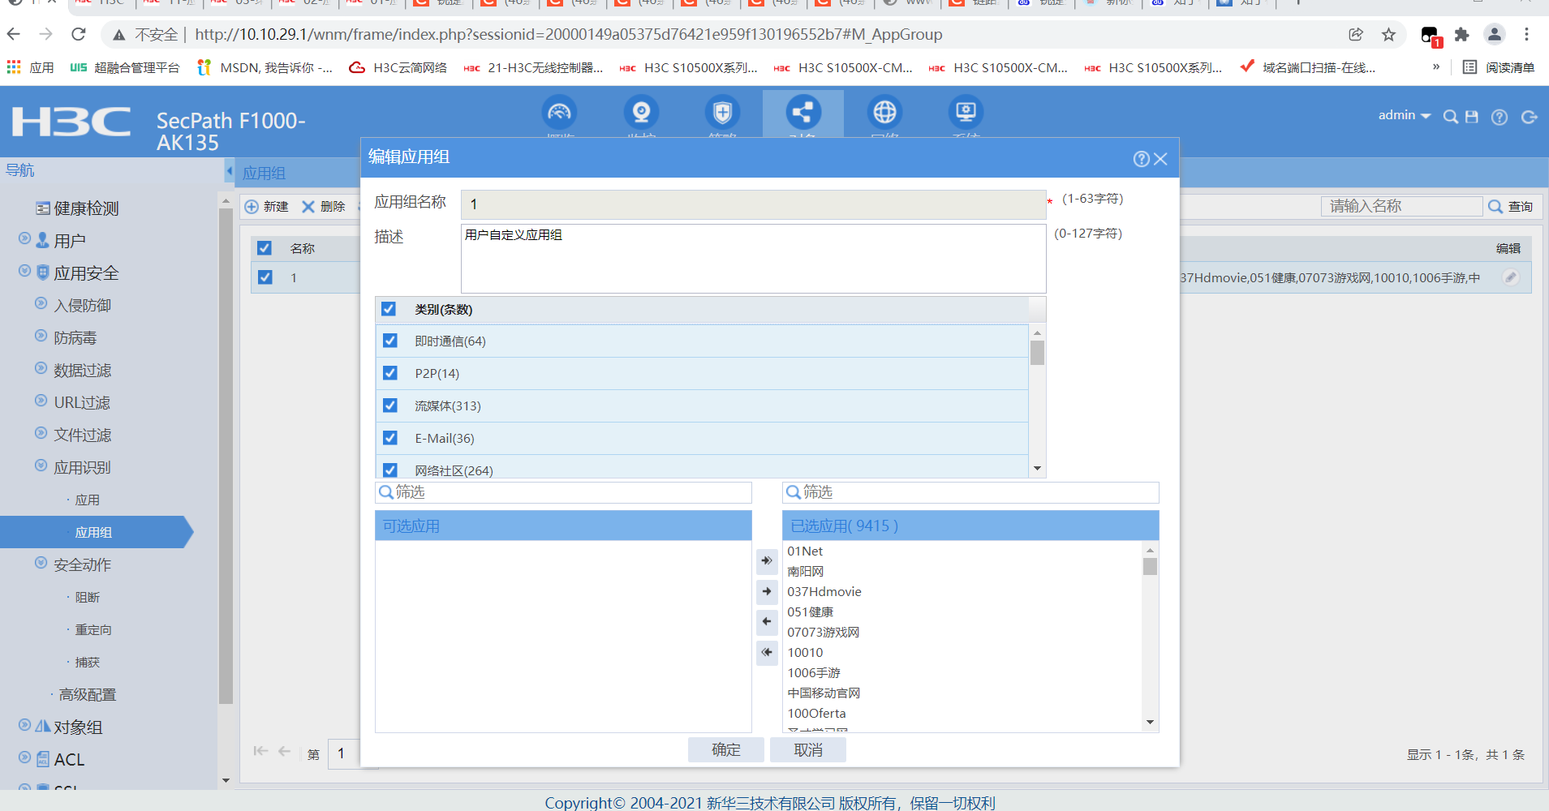Move selected application right with single arrow
The width and height of the screenshot is (1549, 811).
(x=767, y=591)
